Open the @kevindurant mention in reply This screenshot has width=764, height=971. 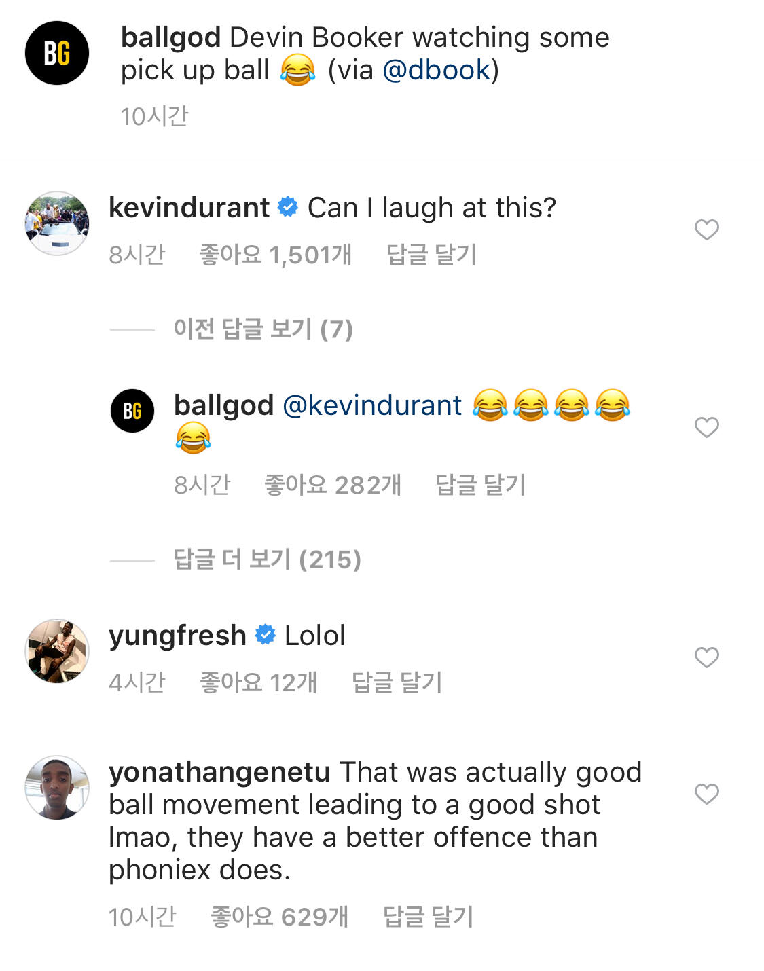click(372, 405)
